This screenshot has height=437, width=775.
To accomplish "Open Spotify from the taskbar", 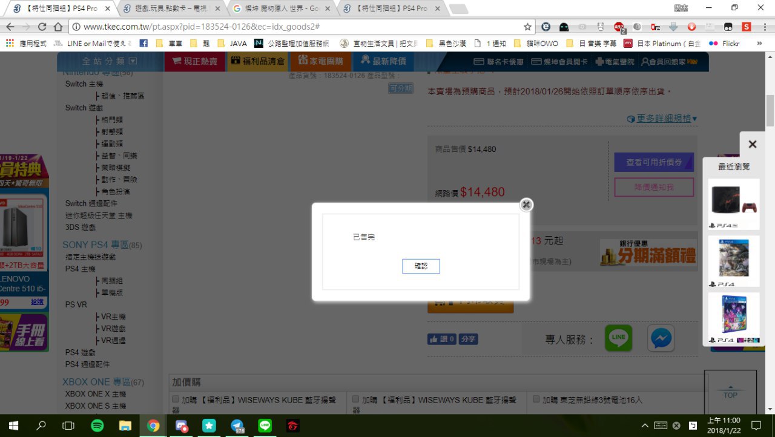I will pyautogui.click(x=97, y=425).
